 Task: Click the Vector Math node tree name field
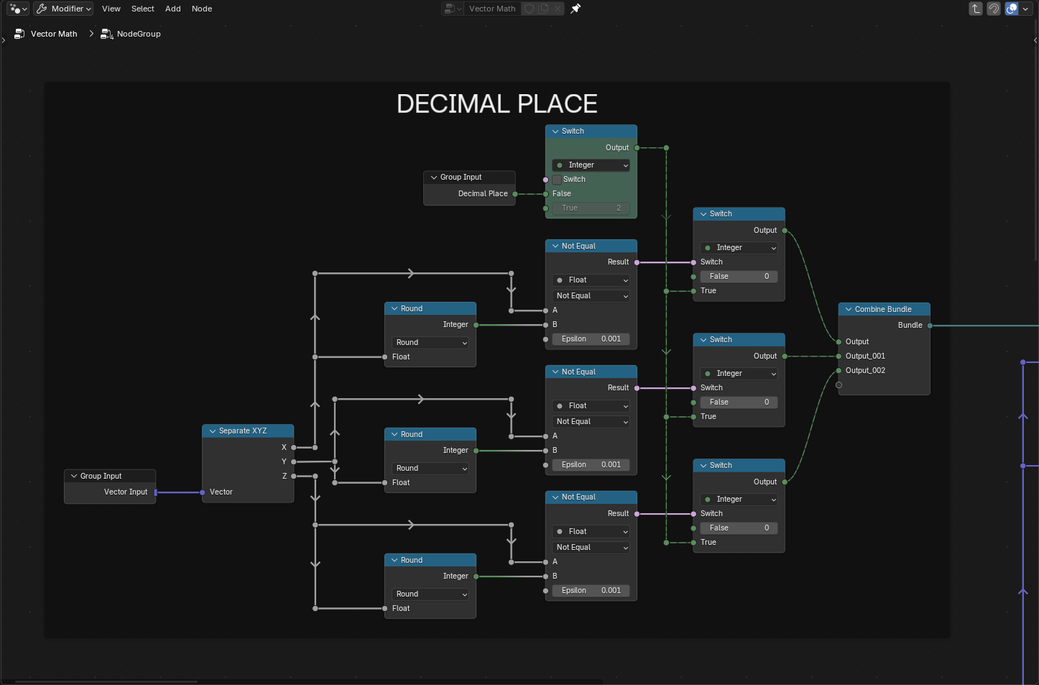[492, 9]
